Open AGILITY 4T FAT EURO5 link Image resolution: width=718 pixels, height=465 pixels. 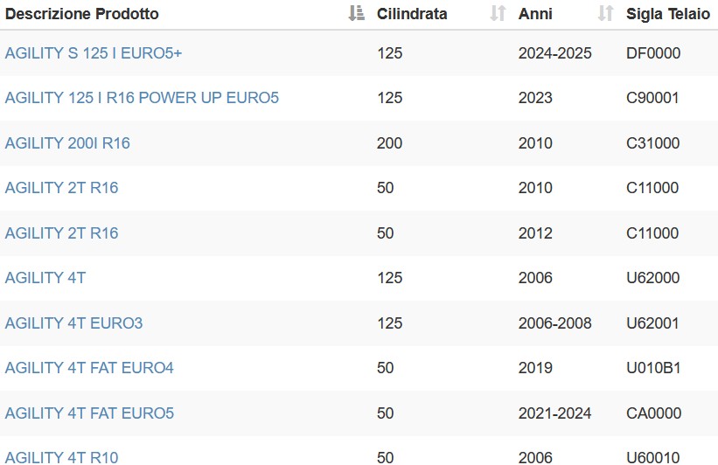89,413
